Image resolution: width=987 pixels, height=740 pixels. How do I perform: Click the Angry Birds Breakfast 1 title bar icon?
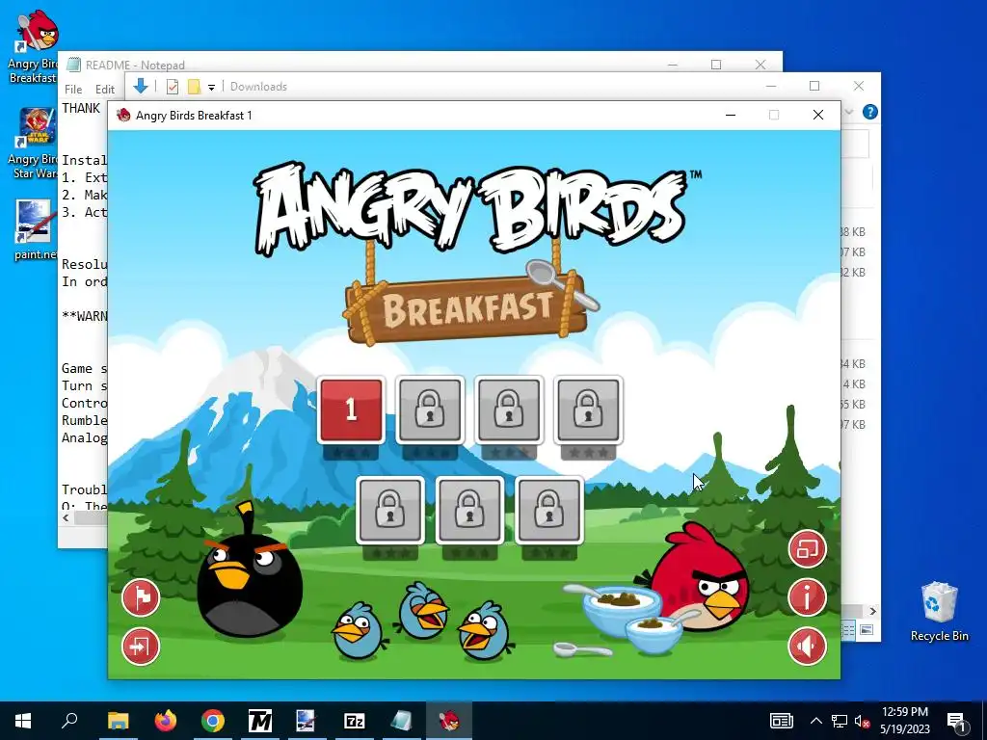pyautogui.click(x=124, y=116)
